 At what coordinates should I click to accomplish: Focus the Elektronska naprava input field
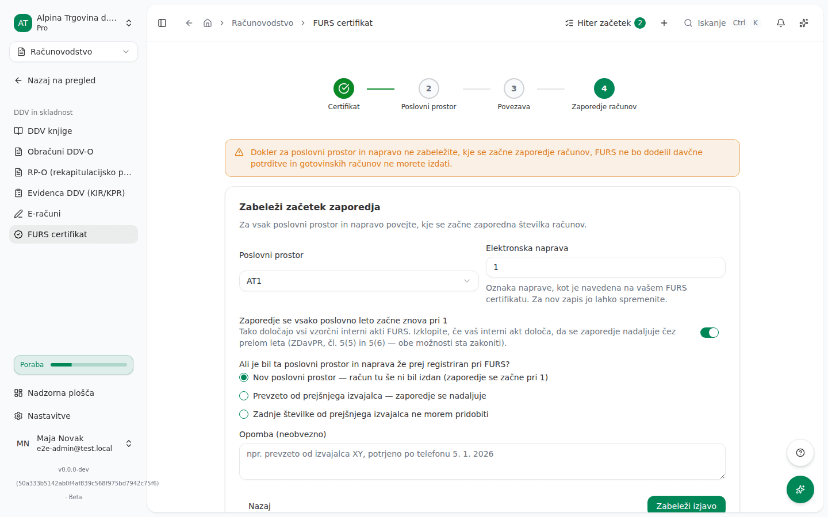605,267
